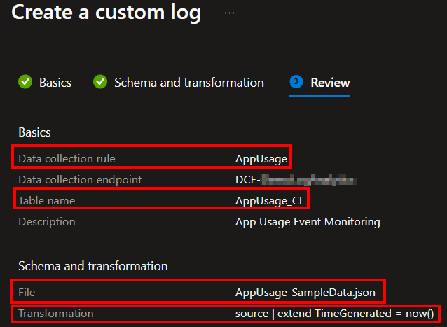Go to Schema and transformation tab
The height and width of the screenshot is (327, 447).
189,83
